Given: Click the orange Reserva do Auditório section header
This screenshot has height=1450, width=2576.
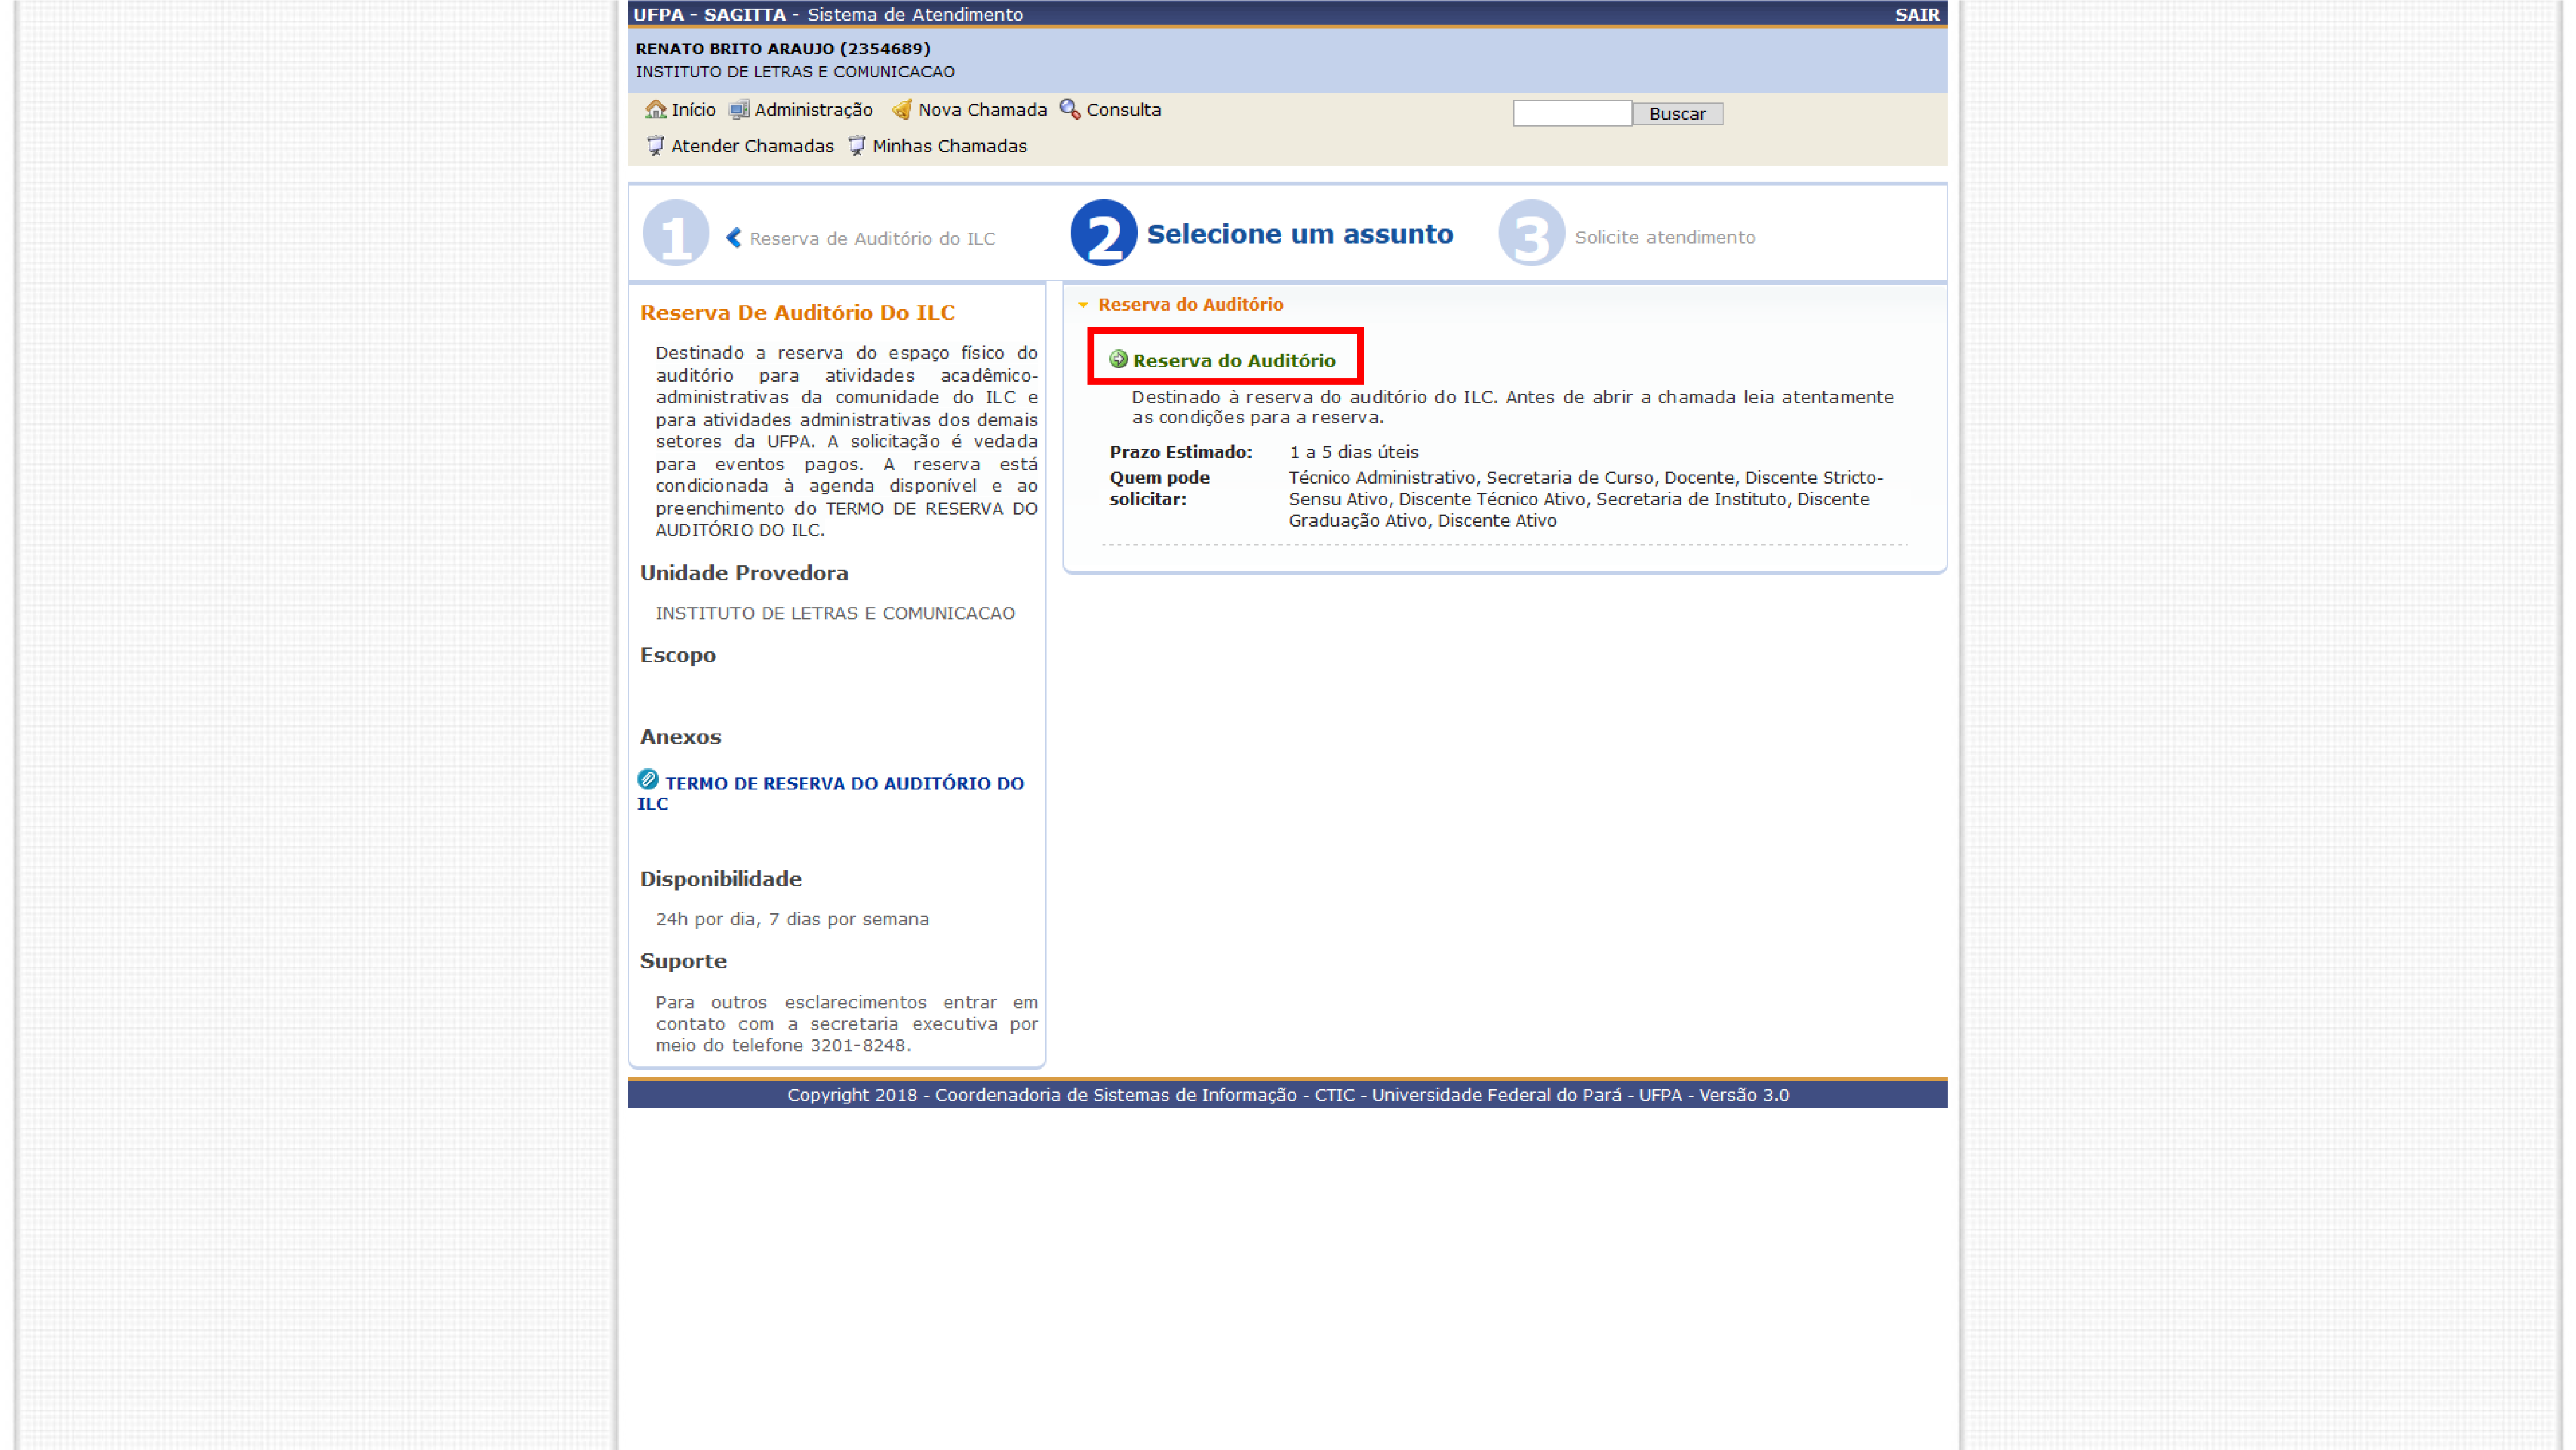Looking at the screenshot, I should pos(1190,304).
